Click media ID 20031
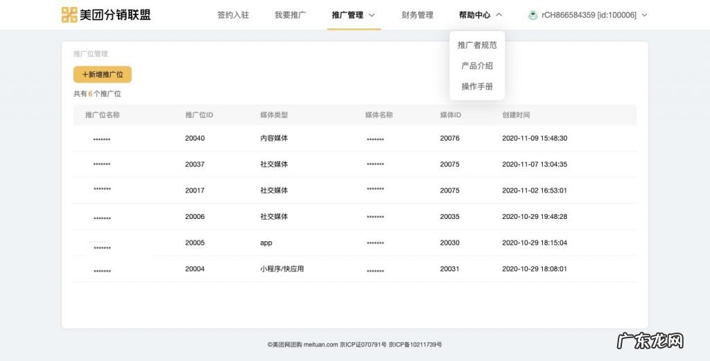This screenshot has width=710, height=361. [x=449, y=269]
